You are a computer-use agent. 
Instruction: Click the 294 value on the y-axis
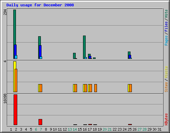5,12
